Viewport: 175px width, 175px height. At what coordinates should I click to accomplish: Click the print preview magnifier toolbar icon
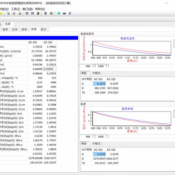point(8,13)
